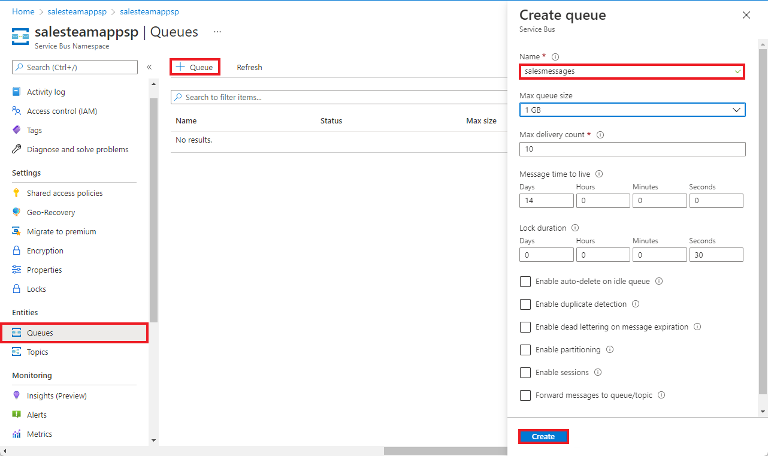Viewport: 768px width, 456px height.
Task: Click the Lock duration Seconds field
Action: point(716,255)
